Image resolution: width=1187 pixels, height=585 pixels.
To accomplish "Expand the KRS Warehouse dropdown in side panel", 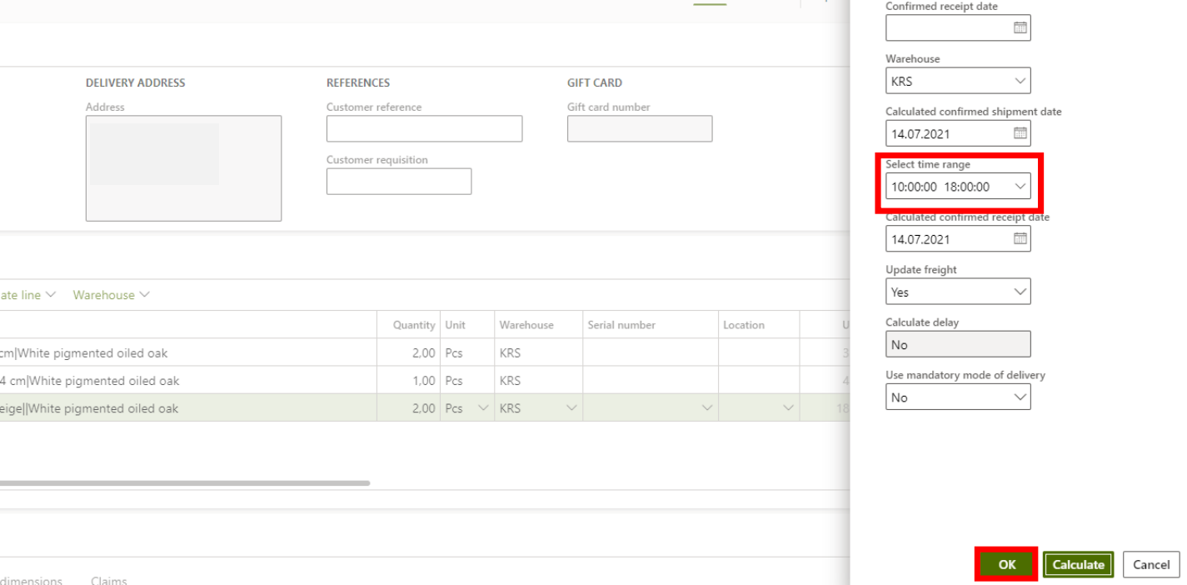I will pos(1020,81).
